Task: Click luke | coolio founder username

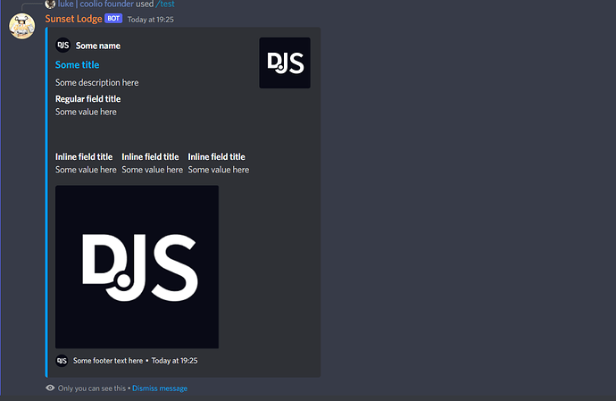Action: pyautogui.click(x=96, y=4)
